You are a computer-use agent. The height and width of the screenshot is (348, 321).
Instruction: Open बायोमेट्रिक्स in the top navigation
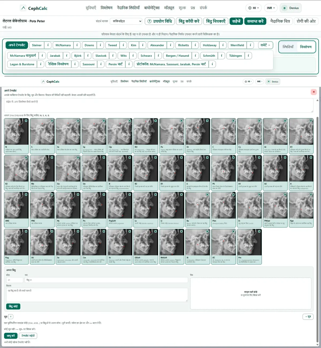152,8
